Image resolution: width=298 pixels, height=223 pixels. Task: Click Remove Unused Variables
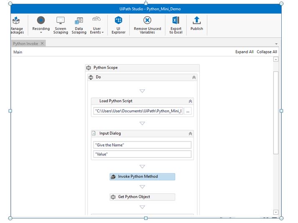pyautogui.click(x=147, y=25)
